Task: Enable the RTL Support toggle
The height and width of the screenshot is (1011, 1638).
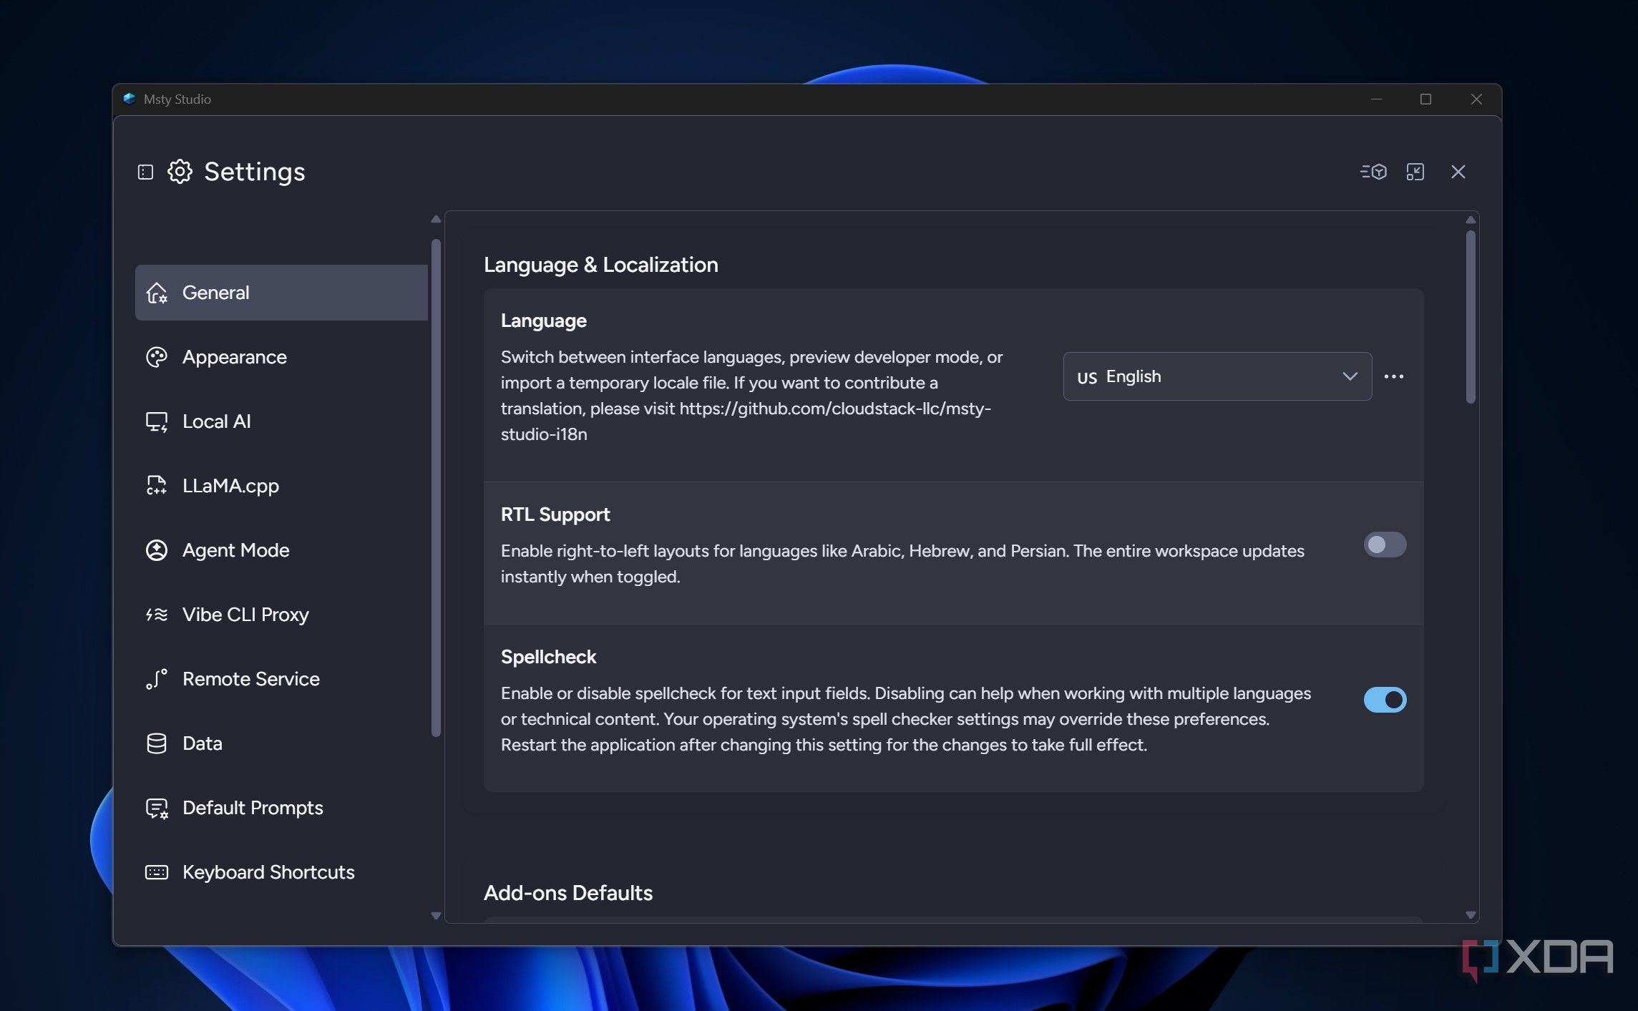Action: pyautogui.click(x=1385, y=544)
